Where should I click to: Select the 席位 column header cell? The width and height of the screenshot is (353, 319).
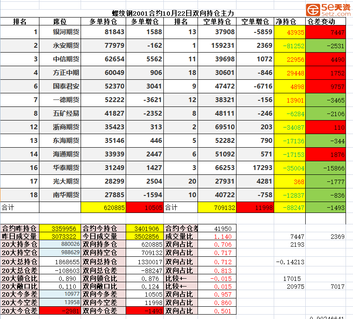60,21
